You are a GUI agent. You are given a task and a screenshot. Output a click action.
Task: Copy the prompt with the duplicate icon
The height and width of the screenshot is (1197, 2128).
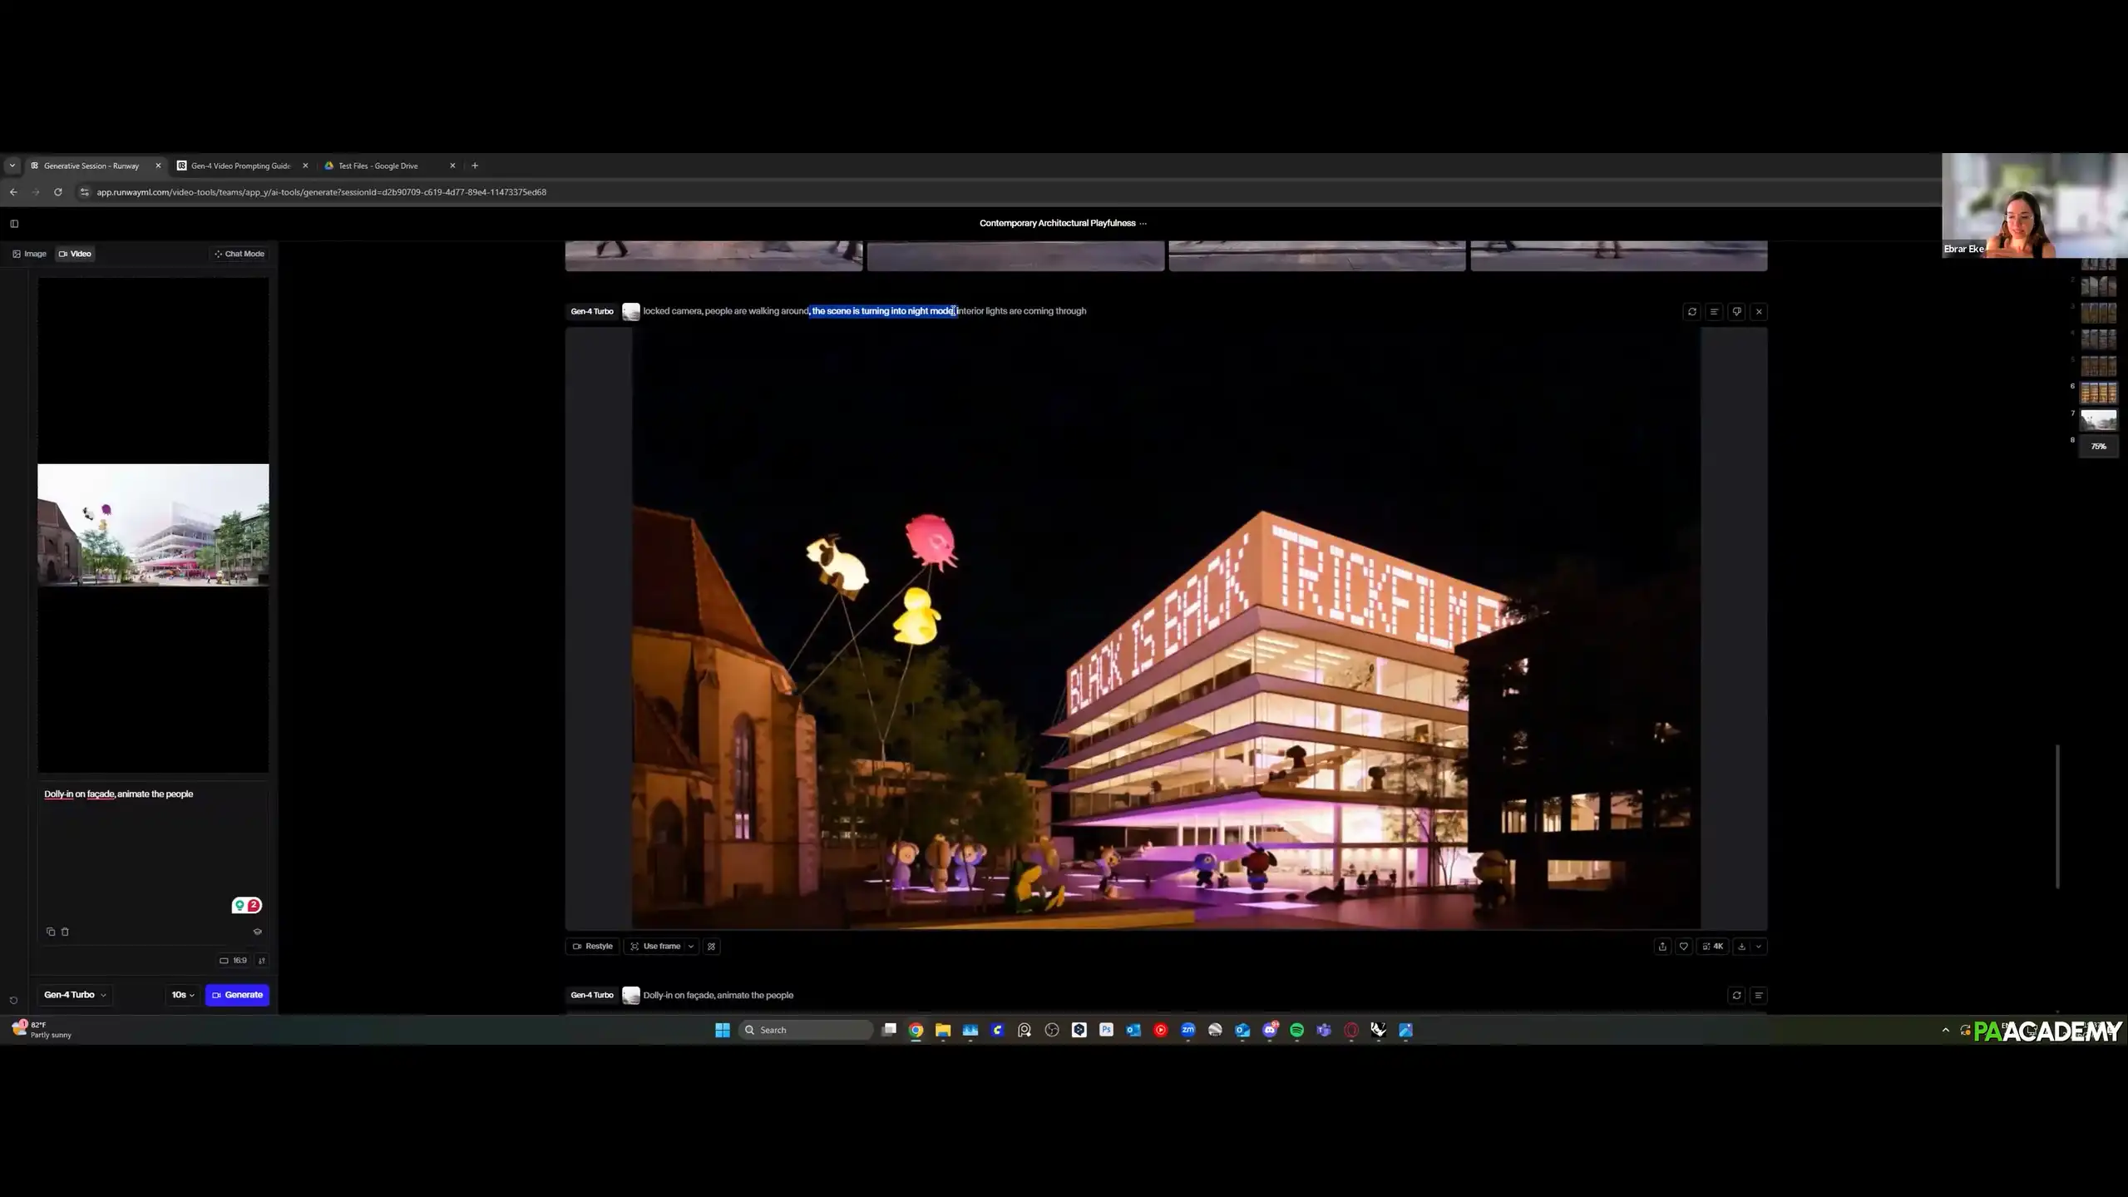[x=51, y=932]
